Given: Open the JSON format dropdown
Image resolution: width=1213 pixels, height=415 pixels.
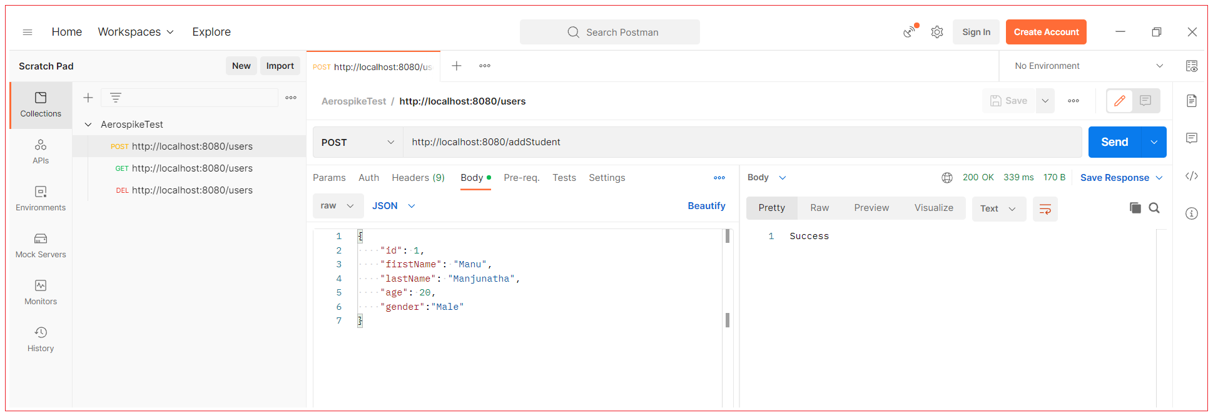Looking at the screenshot, I should 393,206.
